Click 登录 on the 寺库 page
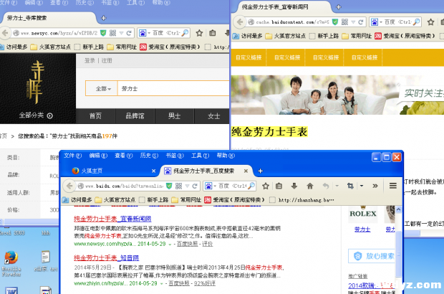 90,61
